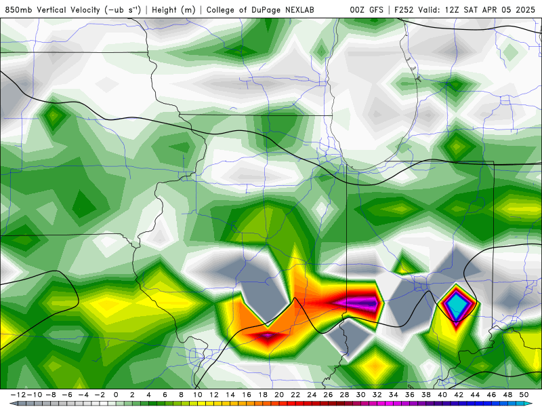542x407 pixels.
Task: Click the cyan swatch ending the color bar
Action: click(x=529, y=404)
